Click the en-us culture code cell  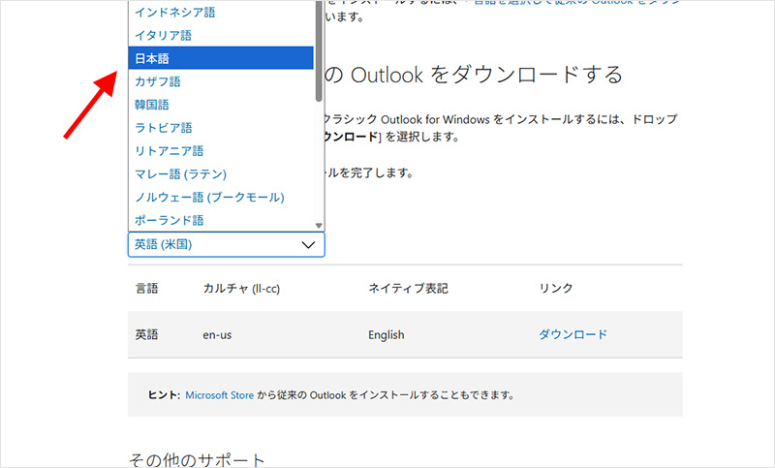222,335
